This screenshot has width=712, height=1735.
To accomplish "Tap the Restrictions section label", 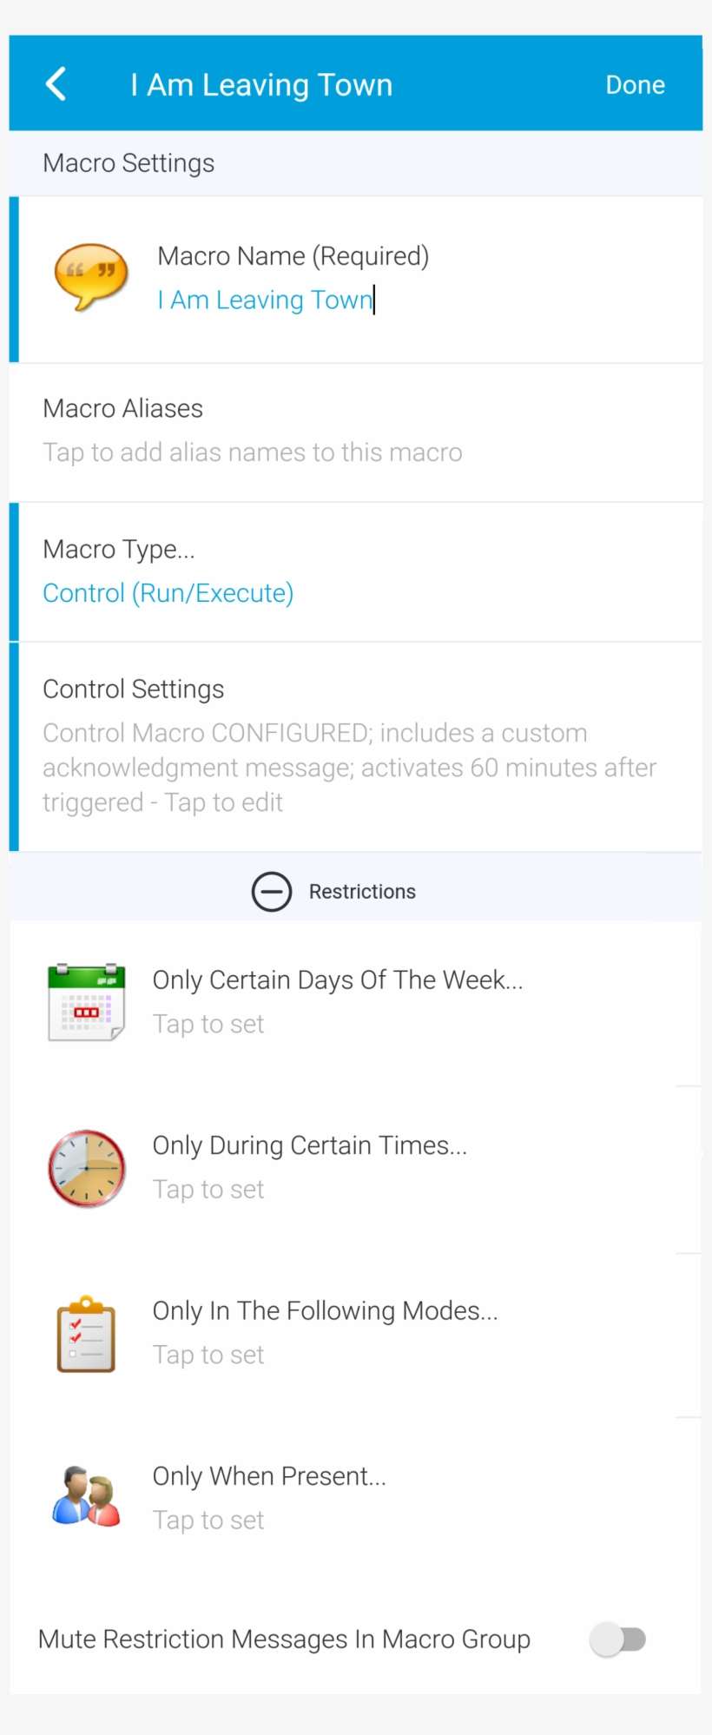I will pyautogui.click(x=362, y=892).
